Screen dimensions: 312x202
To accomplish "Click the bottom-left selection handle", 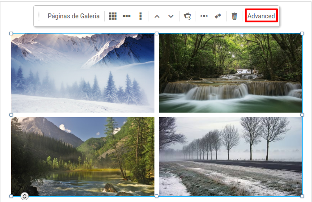I will coord(11,196).
